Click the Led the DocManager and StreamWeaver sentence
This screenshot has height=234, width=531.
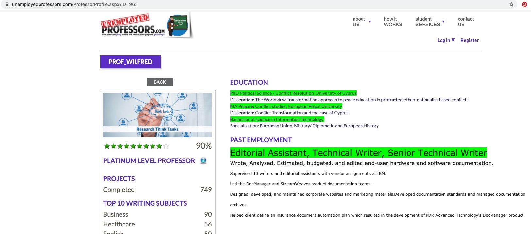coord(301,184)
